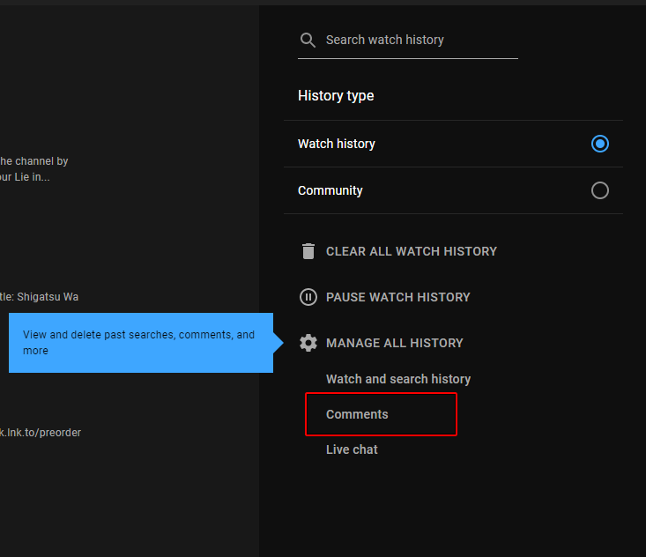Image resolution: width=646 pixels, height=557 pixels.
Task: Click the description line ending "channel by"
Action: tap(33, 161)
